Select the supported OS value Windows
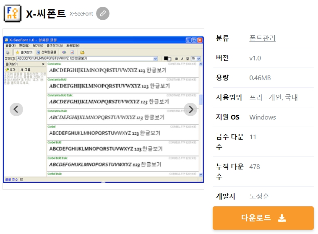318x234 pixels. 263,117
